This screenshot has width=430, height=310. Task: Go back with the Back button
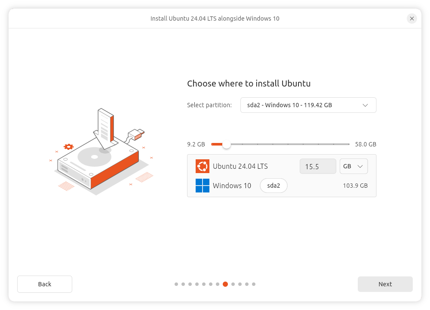(45, 284)
